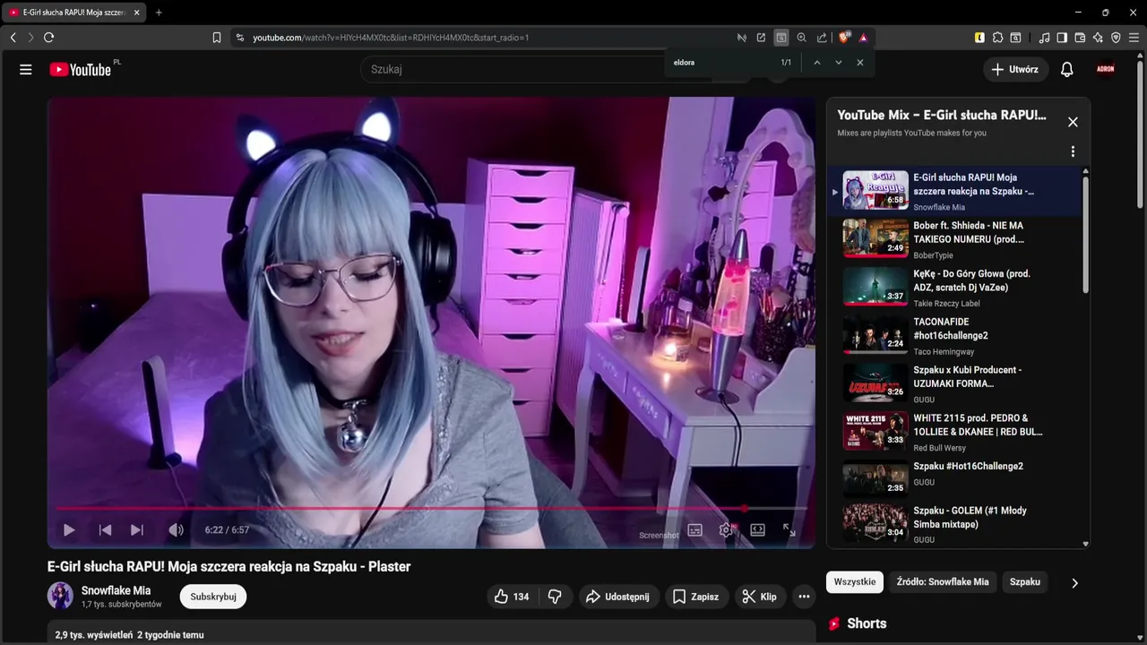Play Szpaku #Hot16Challenge2 from the mix
Screen dimensions: 1147x645
click(954, 480)
